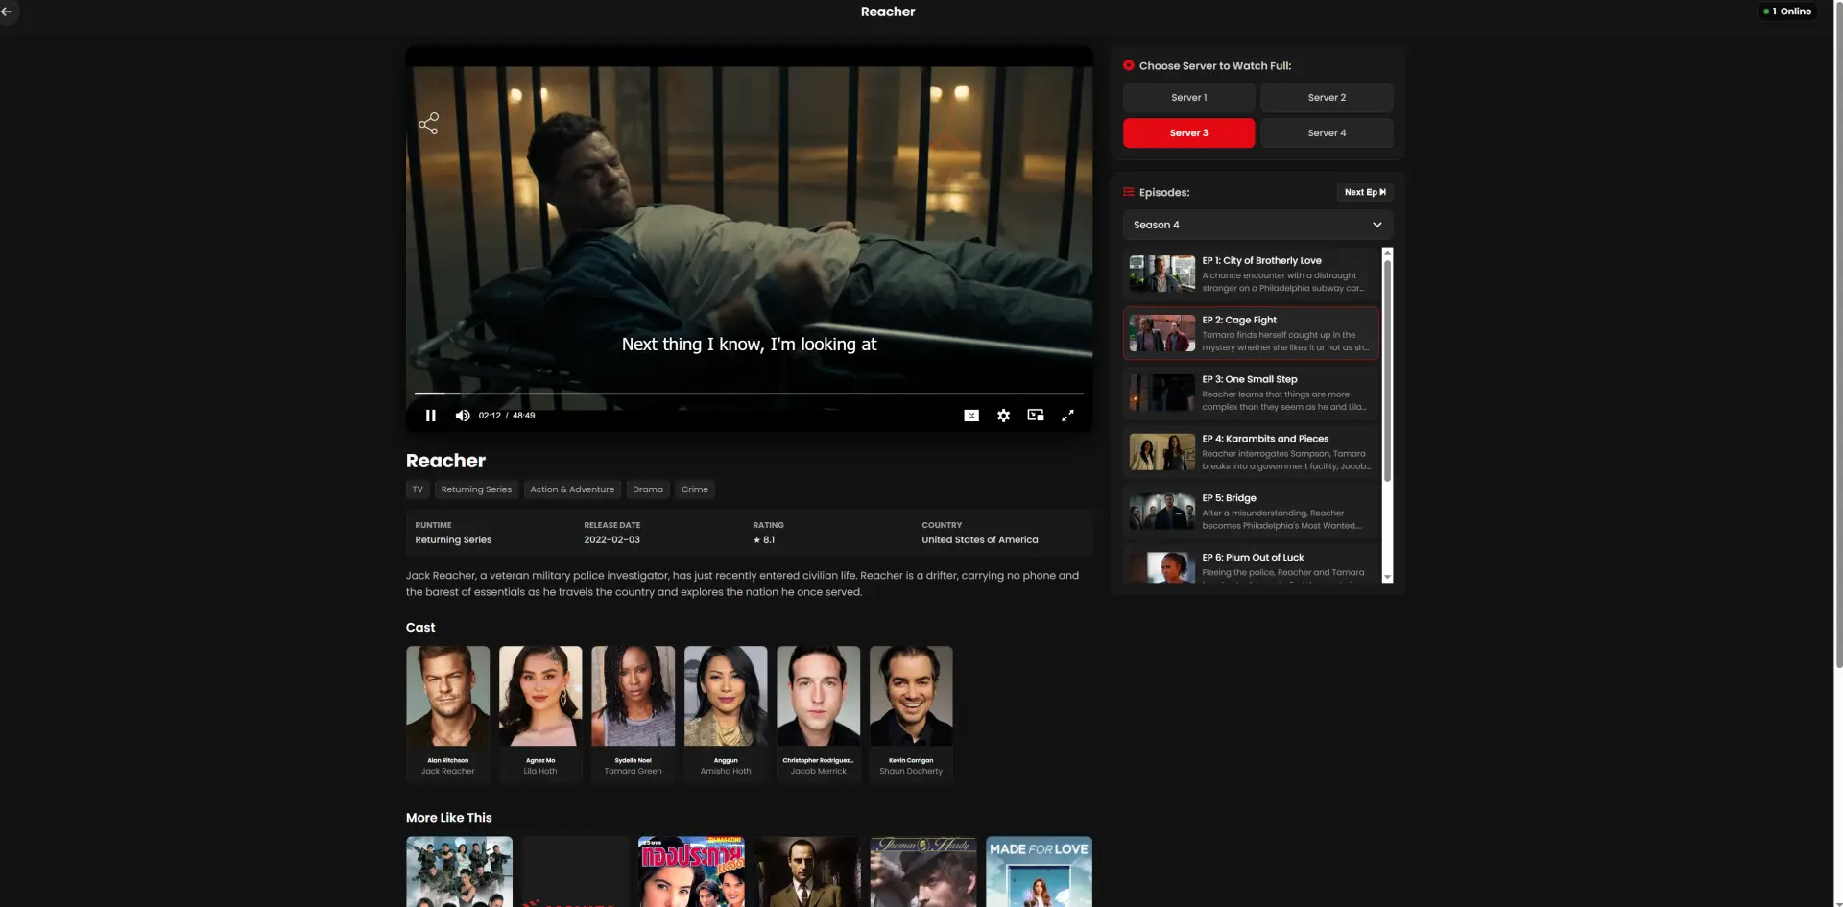
Task: Click the rating value 8.1
Action: tap(764, 540)
